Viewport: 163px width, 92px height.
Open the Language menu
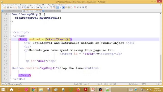(31, 5)
